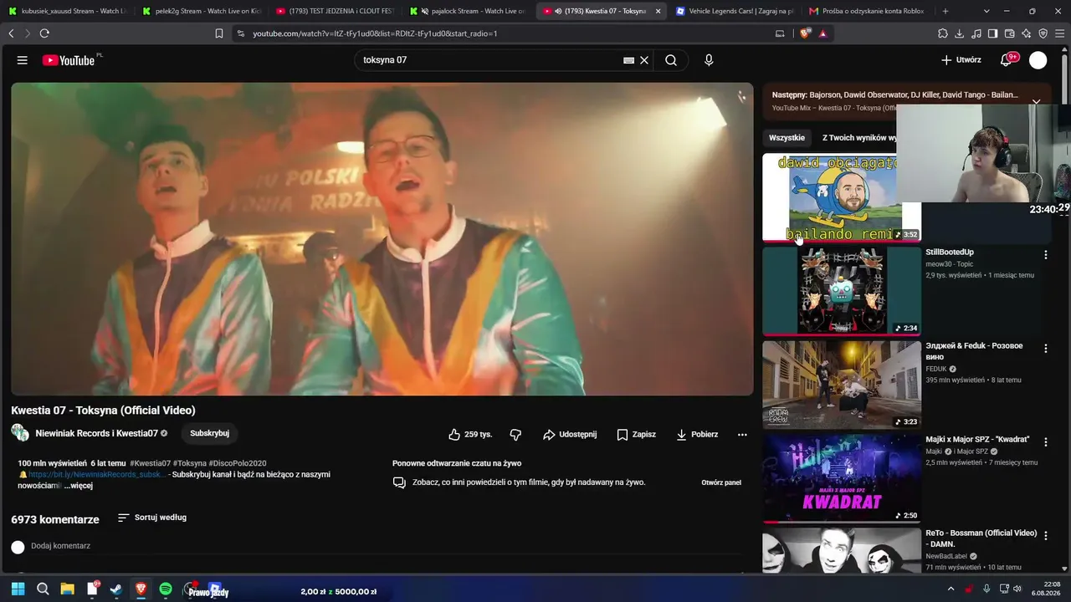Open the bailando remix video thumbnail
The width and height of the screenshot is (1071, 602).
(x=842, y=197)
